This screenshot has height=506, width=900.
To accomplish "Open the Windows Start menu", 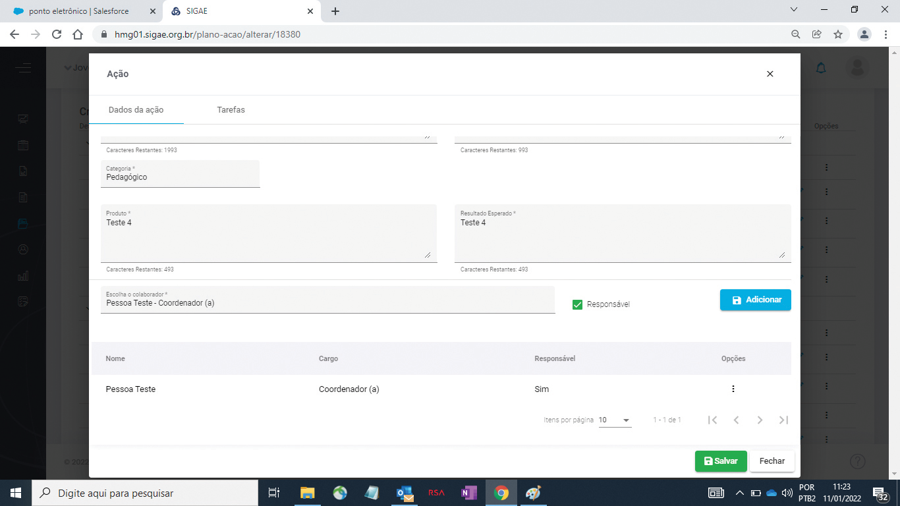I will tap(16, 493).
